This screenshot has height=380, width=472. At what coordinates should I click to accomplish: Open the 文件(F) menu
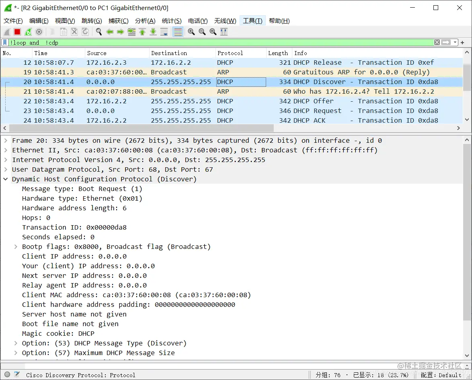(13, 21)
